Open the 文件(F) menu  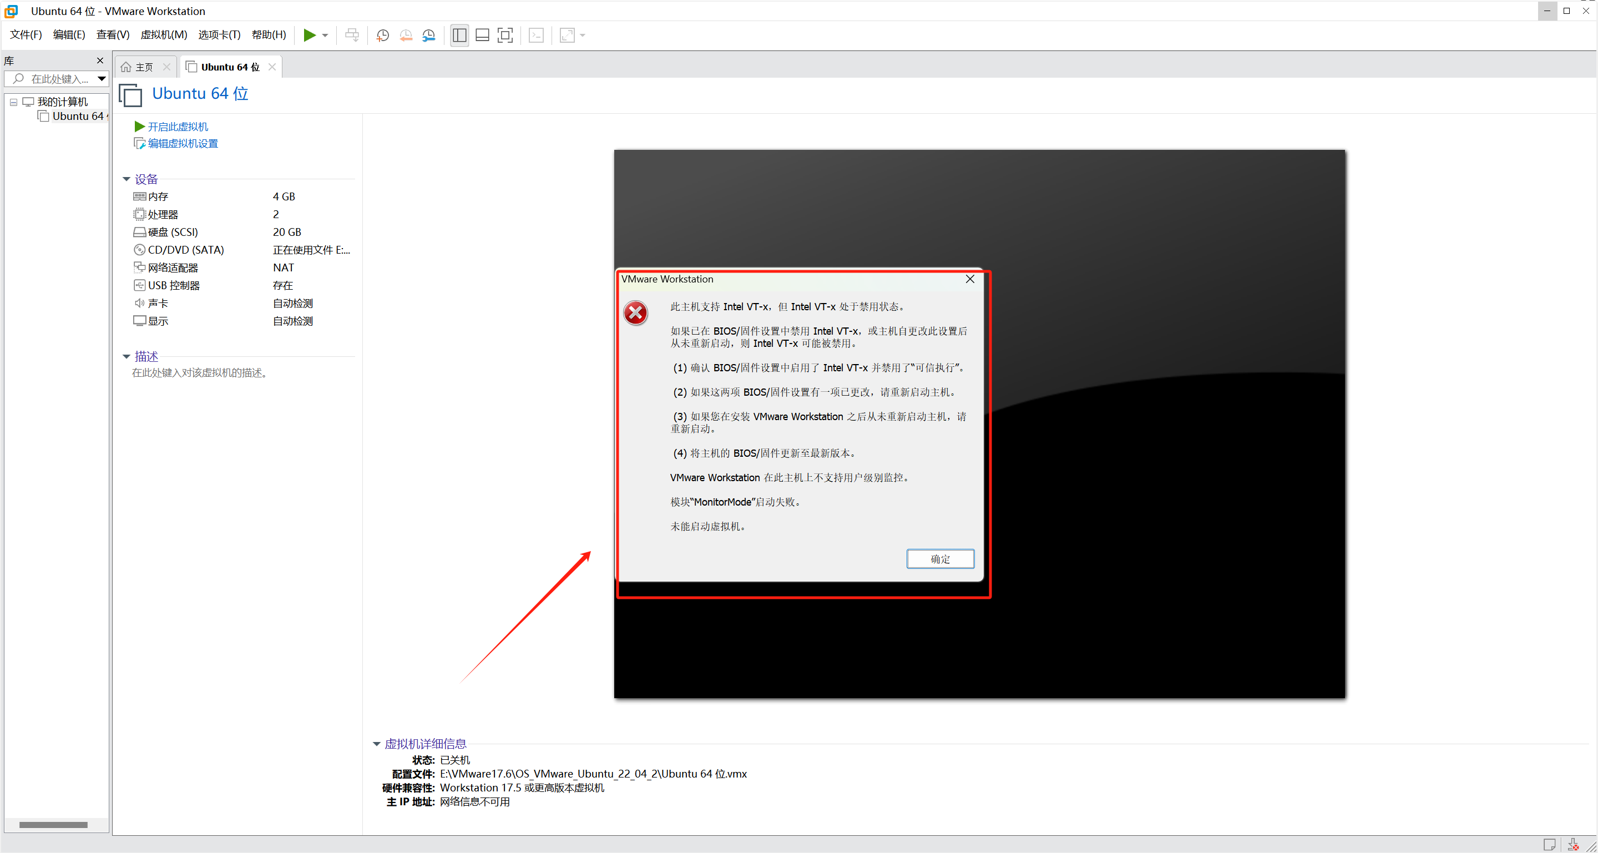click(x=26, y=35)
